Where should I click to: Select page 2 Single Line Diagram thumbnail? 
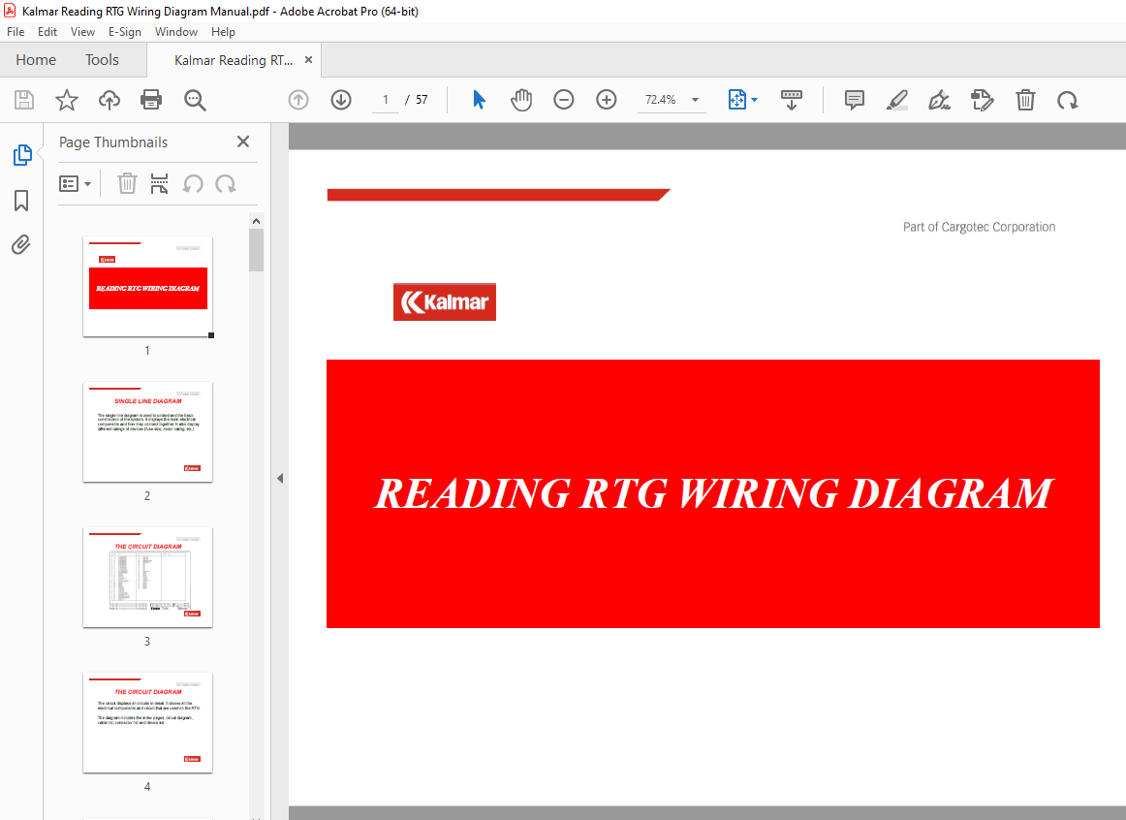(x=148, y=431)
